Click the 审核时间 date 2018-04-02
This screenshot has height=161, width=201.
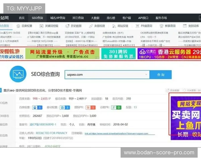coord(121,124)
